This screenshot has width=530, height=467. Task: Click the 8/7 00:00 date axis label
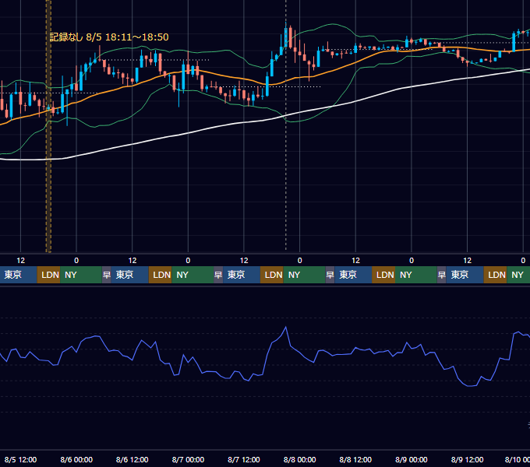coord(188,459)
